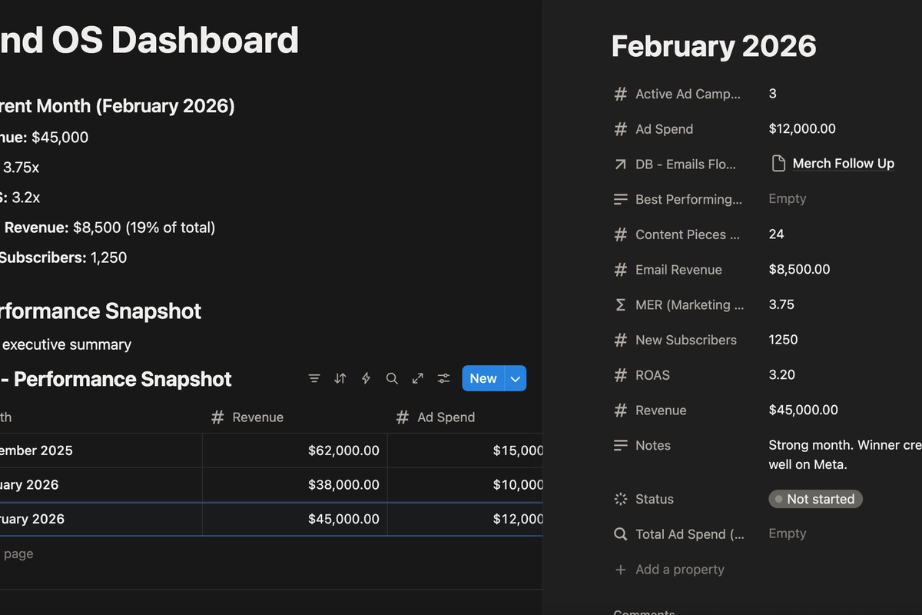Open the filter icon in Performance Snapshot toolbar
Image resolution: width=922 pixels, height=615 pixels.
click(x=314, y=378)
